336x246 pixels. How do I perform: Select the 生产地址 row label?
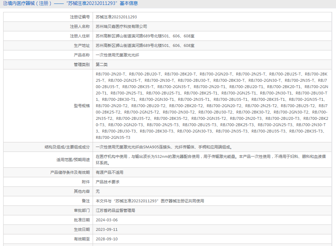[x=82, y=45]
